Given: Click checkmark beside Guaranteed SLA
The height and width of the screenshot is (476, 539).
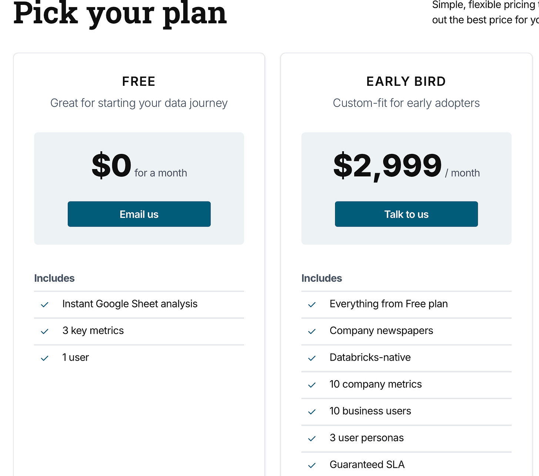Looking at the screenshot, I should pos(312,465).
